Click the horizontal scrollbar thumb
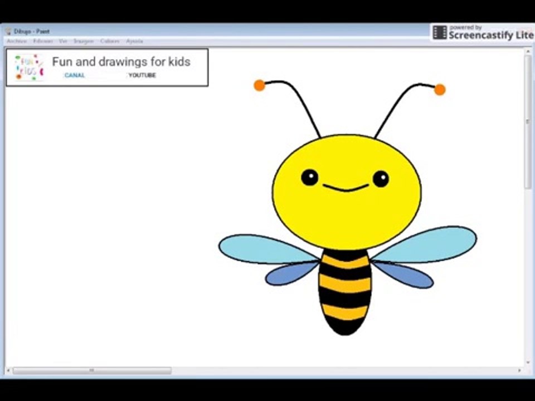The image size is (535, 401). tap(92, 371)
